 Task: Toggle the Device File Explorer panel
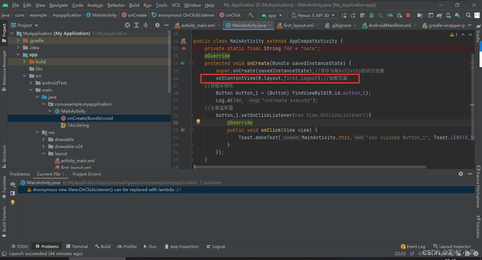click(x=478, y=187)
